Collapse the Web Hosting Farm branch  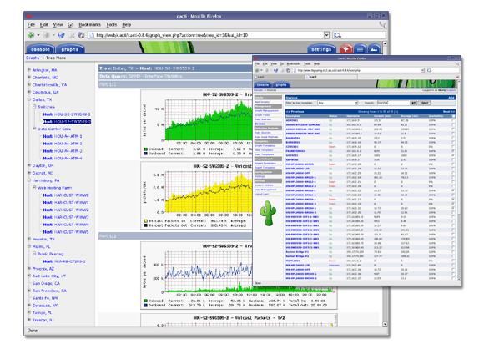tap(34, 187)
